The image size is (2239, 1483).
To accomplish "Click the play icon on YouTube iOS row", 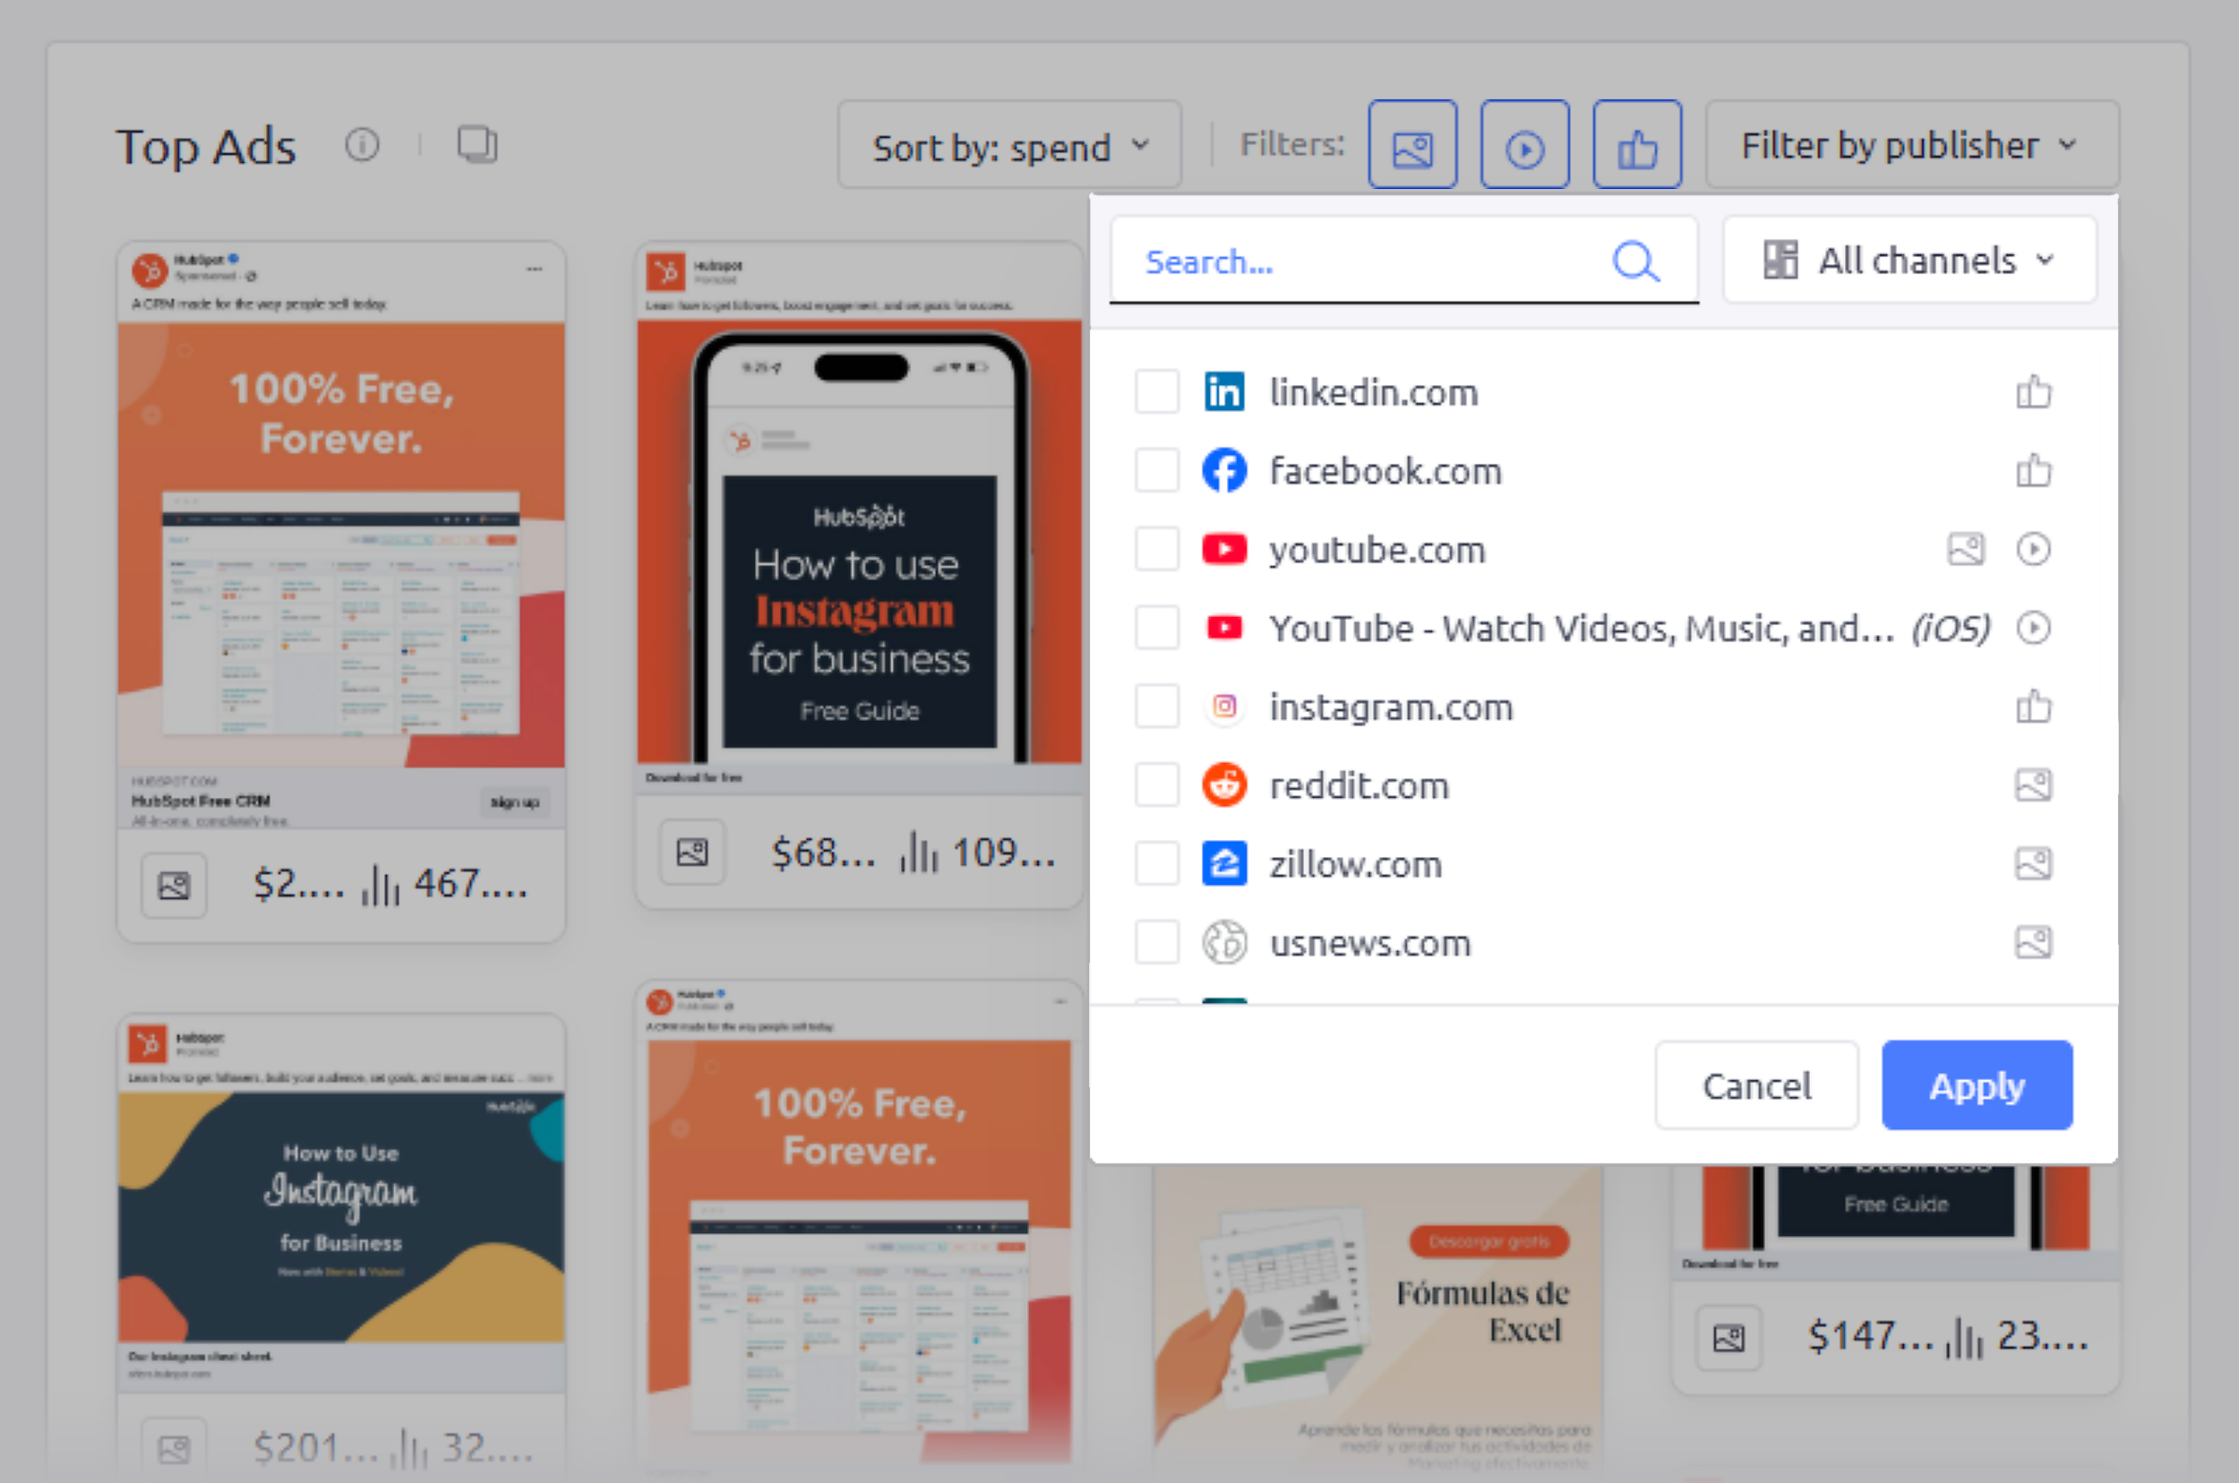I will (2033, 627).
